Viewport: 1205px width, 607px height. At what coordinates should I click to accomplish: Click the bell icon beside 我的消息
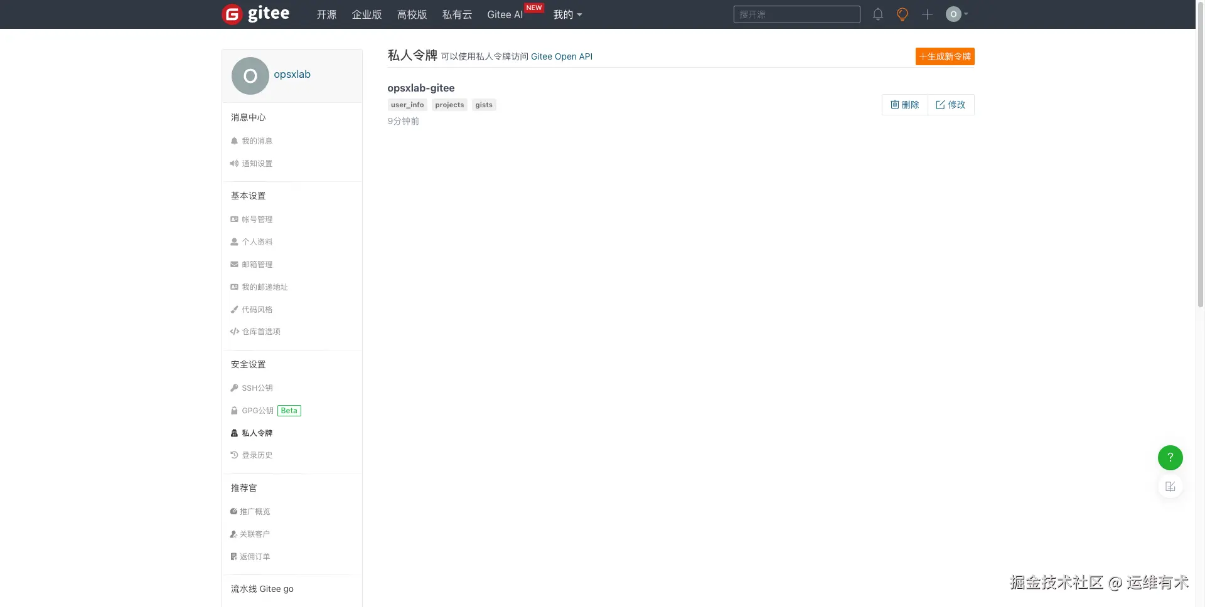pyautogui.click(x=234, y=141)
